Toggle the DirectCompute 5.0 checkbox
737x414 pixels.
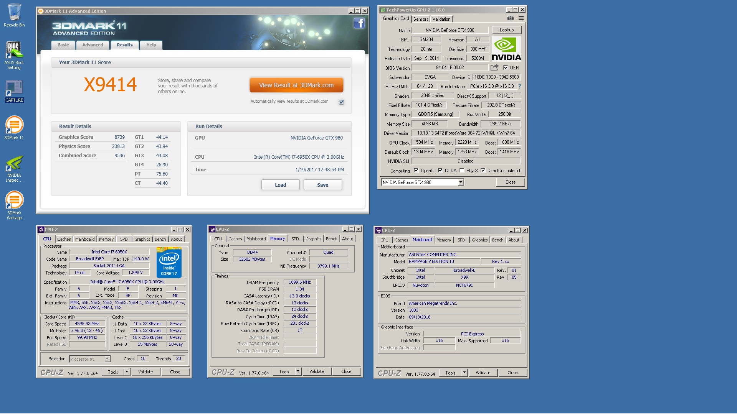483,171
